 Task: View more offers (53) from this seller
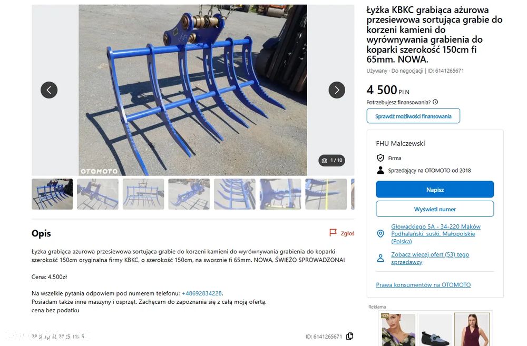pyautogui.click(x=430, y=259)
